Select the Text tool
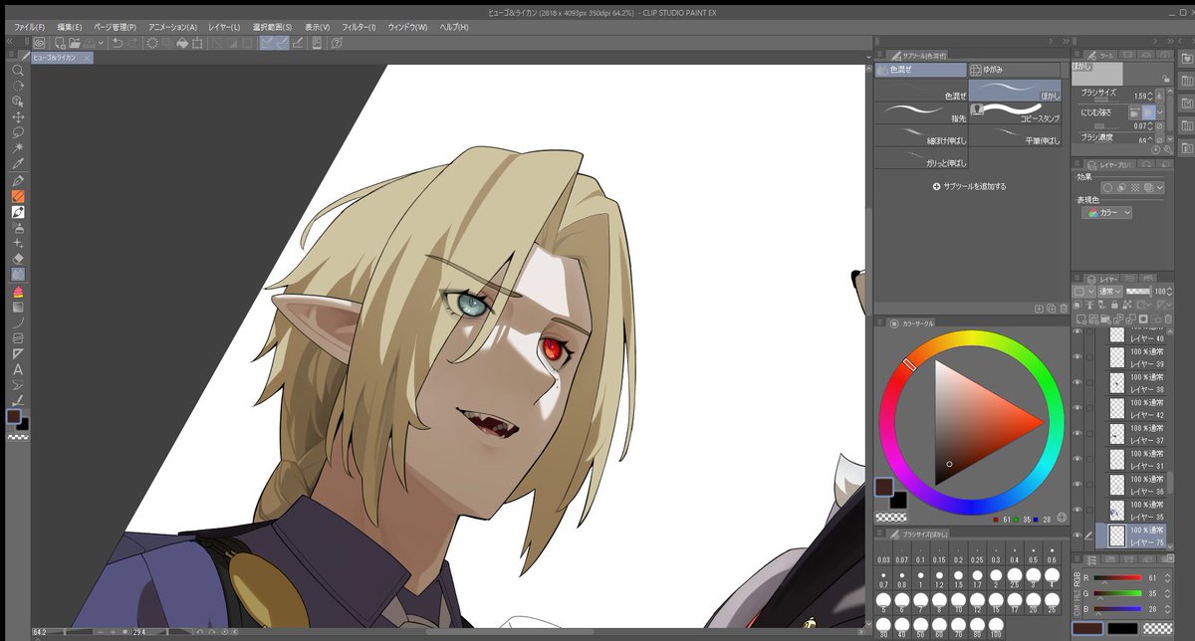This screenshot has width=1195, height=641. [18, 369]
